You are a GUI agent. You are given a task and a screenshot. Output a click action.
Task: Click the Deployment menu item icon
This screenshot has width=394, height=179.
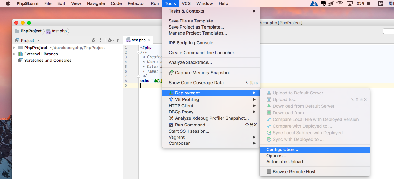[x=171, y=93]
